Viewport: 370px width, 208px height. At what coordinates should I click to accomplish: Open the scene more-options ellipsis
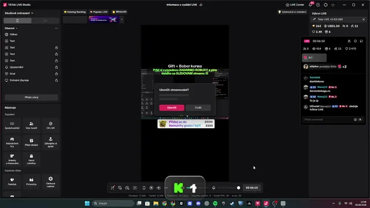(x=56, y=28)
